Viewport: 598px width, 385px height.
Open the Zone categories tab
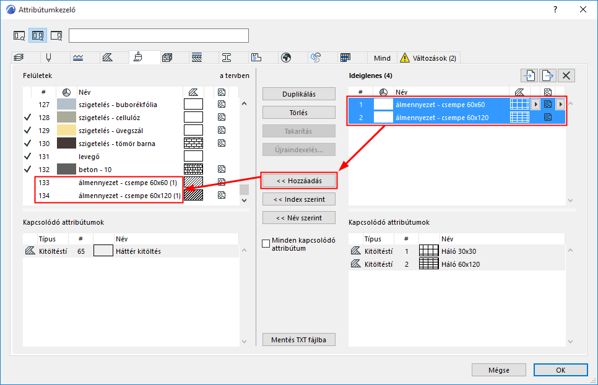click(x=256, y=58)
